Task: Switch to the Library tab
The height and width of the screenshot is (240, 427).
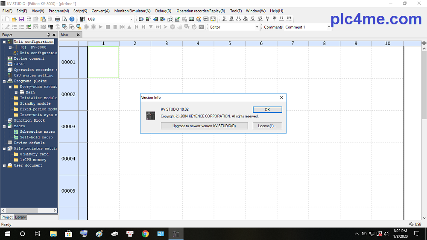Action: (20, 217)
